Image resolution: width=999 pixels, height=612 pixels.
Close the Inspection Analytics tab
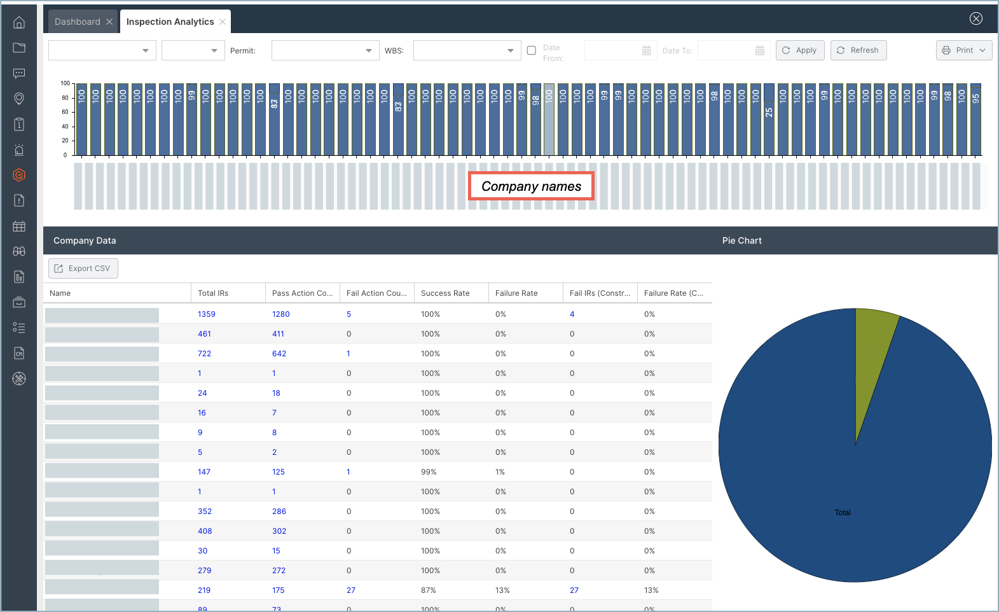click(x=223, y=22)
